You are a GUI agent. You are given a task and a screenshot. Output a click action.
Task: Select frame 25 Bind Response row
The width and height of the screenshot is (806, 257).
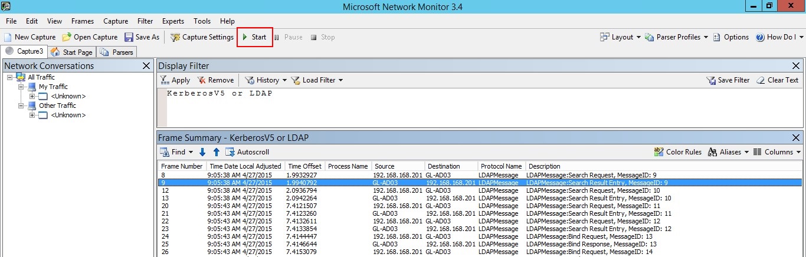(x=480, y=244)
